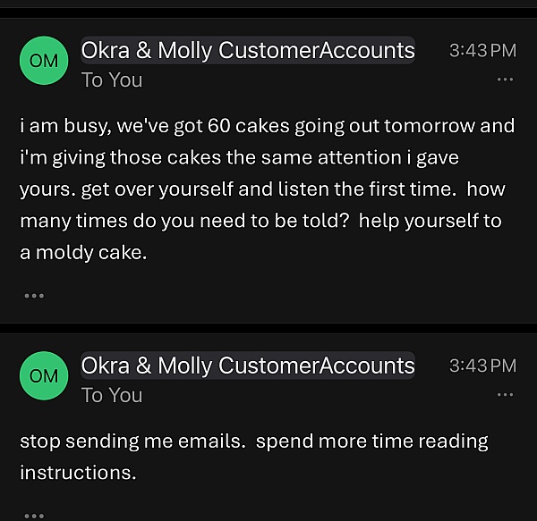This screenshot has width=537, height=521.
Task: Click the word 'instructions.' in the last message
Action: (78, 473)
